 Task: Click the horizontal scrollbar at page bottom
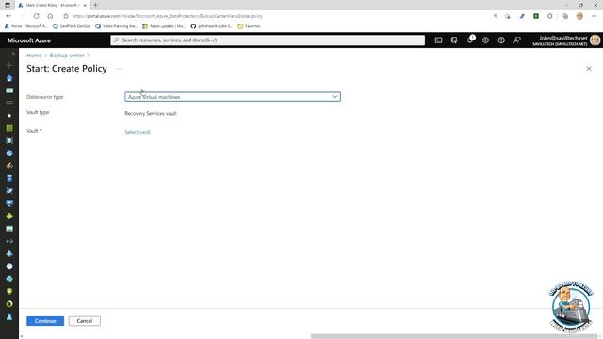click(454, 336)
